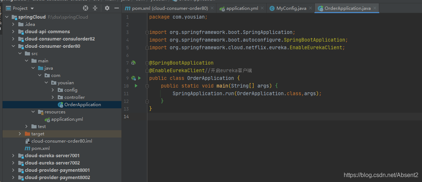Collapse the main method fold marker on line 10
This screenshot has width=422, height=182.
click(147, 86)
